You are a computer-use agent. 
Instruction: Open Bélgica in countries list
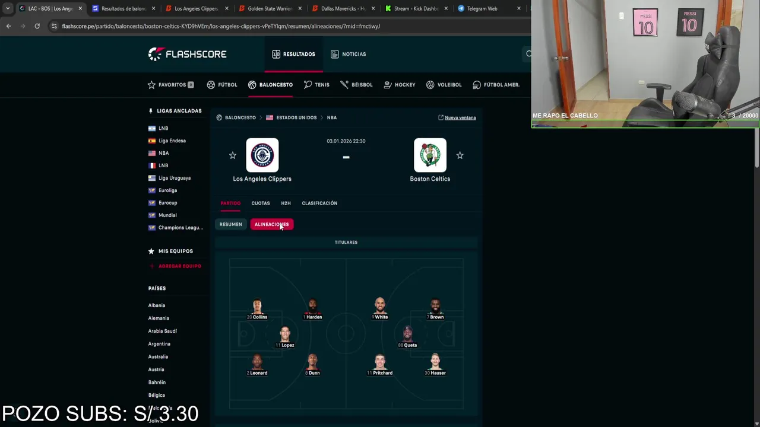pos(157,395)
